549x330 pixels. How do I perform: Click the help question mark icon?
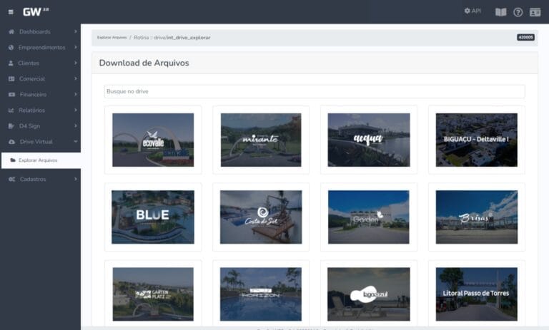tap(518, 12)
